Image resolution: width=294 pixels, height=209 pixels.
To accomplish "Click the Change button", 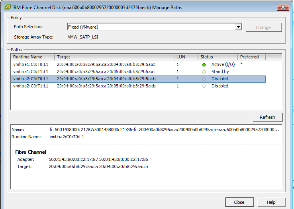I will [264, 27].
